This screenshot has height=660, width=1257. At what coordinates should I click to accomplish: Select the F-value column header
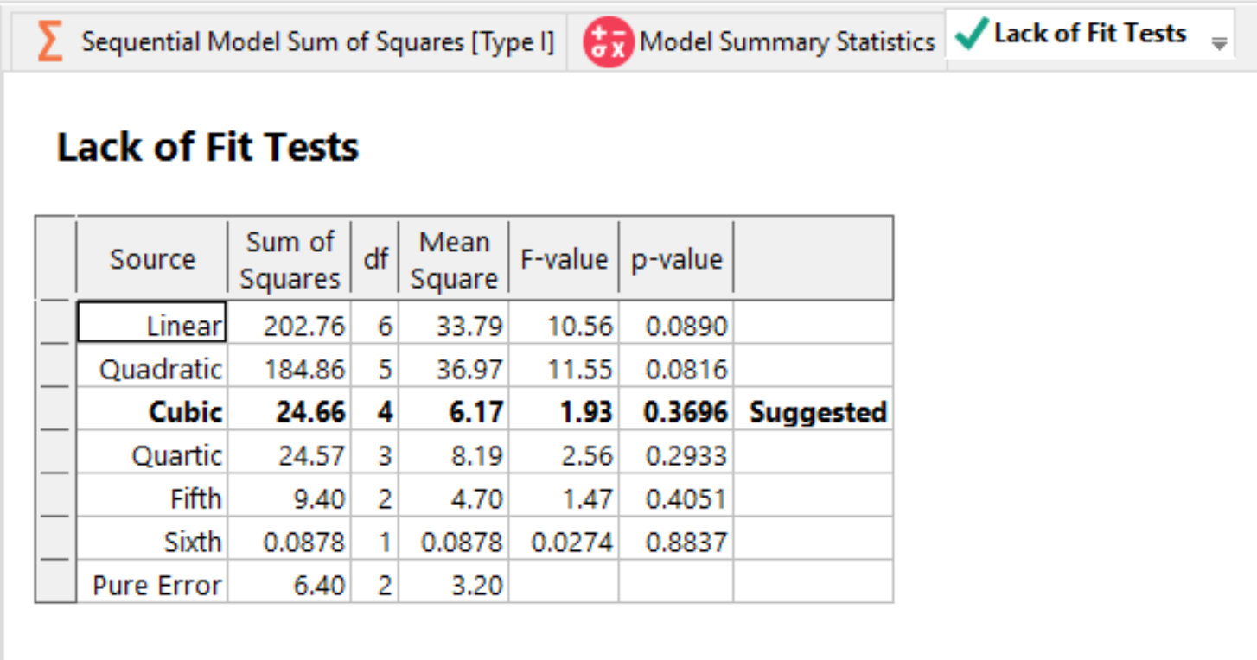pos(564,258)
